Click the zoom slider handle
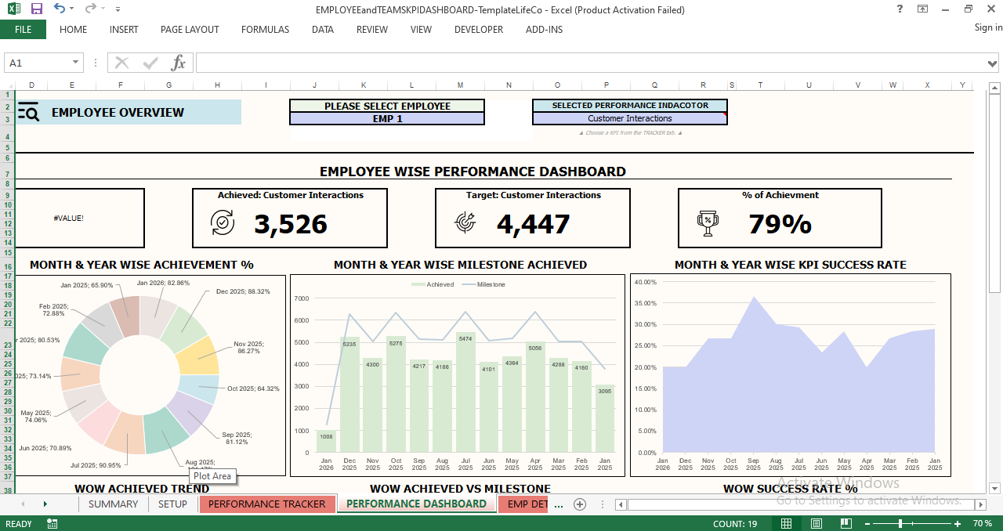The width and height of the screenshot is (1003, 531). (x=900, y=523)
